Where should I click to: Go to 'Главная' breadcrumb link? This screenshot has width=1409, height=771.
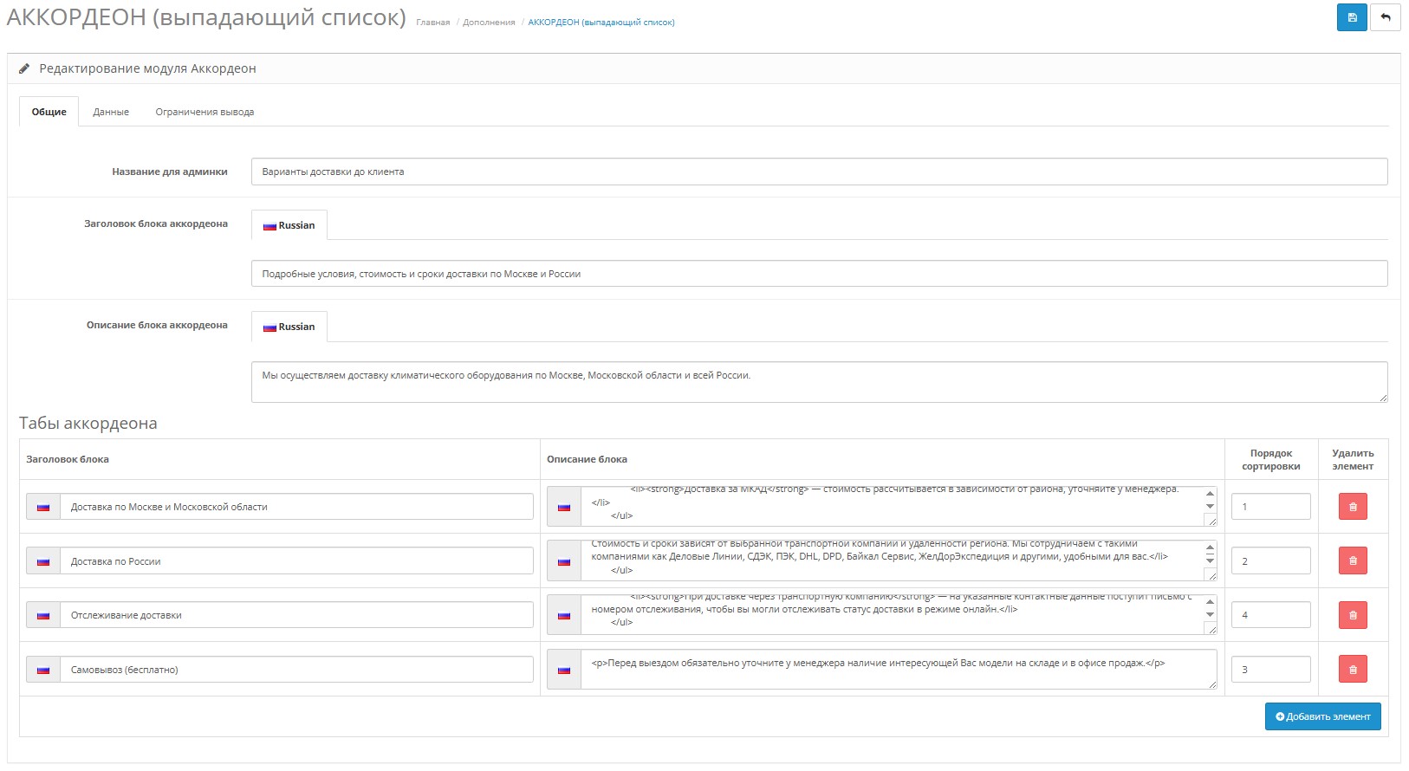tap(432, 23)
